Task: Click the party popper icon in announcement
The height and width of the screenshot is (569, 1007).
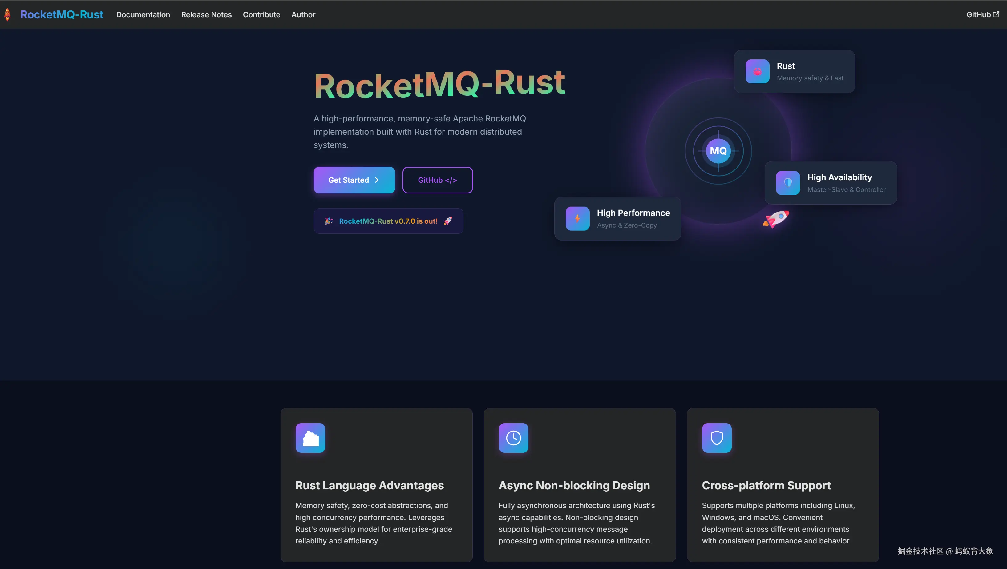Action: pos(329,221)
